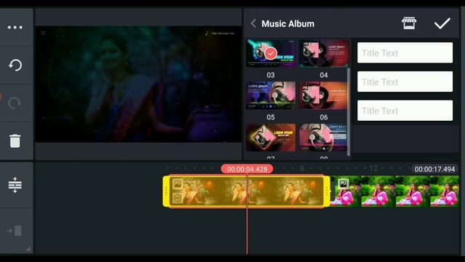Click the second Title Text field
465x262 pixels.
(x=405, y=82)
